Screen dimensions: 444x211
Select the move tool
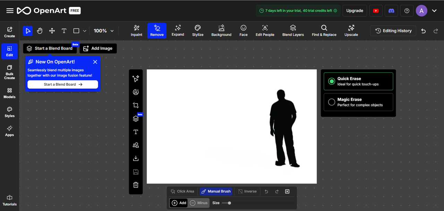pyautogui.click(x=52, y=31)
